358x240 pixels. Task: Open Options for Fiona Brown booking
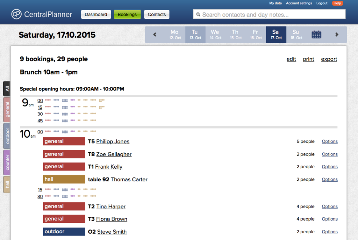click(330, 219)
